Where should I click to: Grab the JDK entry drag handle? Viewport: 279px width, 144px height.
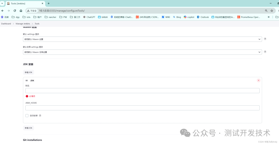27,80
